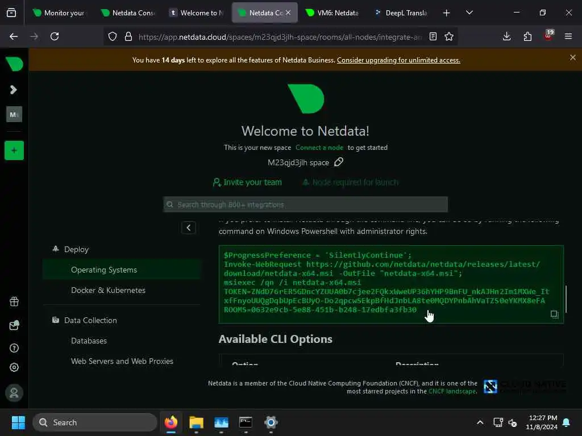Expand the left sidebar chevron
582x436 pixels.
[x=14, y=90]
